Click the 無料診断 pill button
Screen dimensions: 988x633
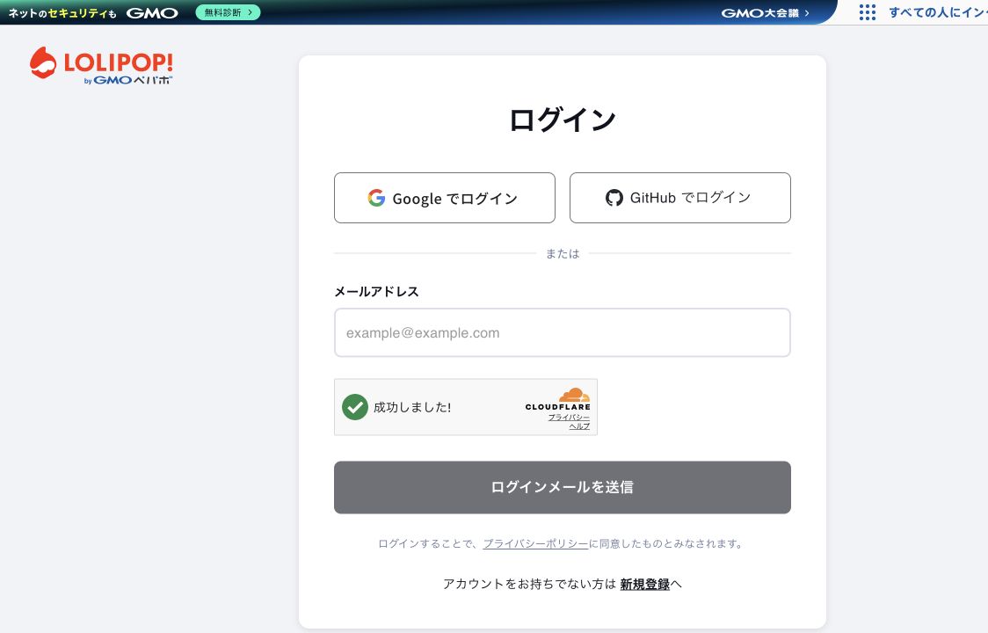tap(228, 12)
